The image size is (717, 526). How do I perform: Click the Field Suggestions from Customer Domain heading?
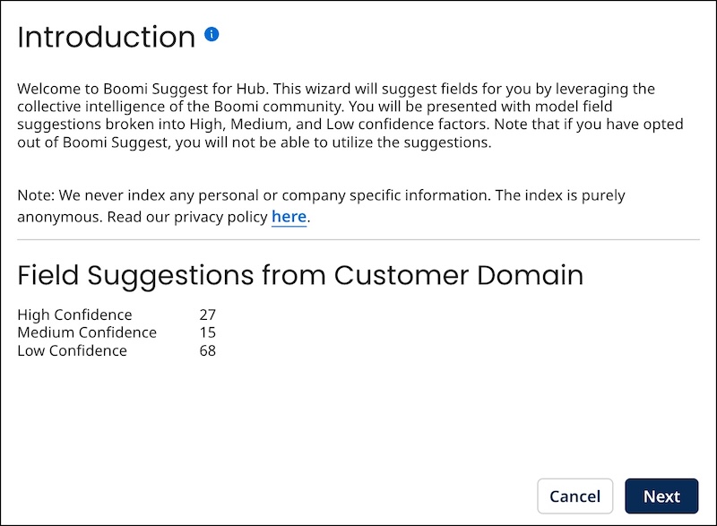[x=300, y=275]
